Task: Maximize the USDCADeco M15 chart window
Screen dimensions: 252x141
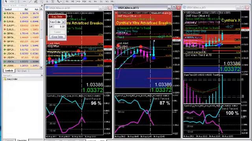Action: pos(174,8)
